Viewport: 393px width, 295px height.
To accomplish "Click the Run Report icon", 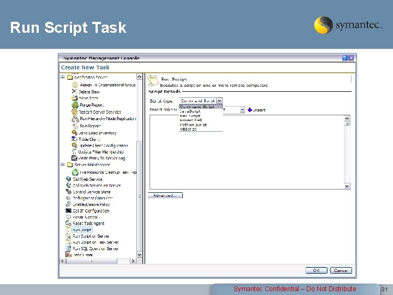I will tap(75, 126).
